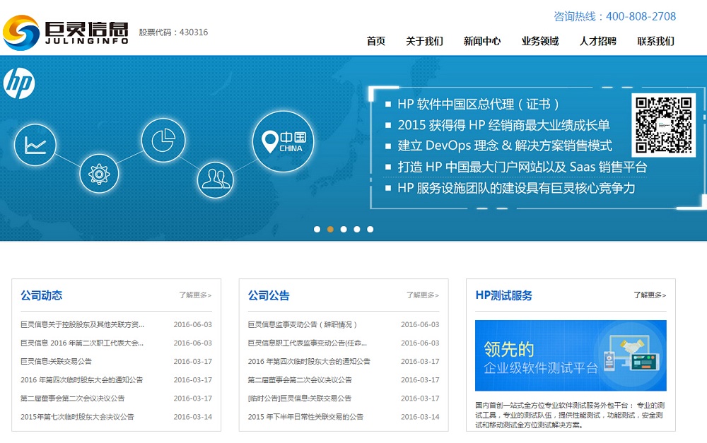Viewport: 707px width, 443px height.
Task: Click the hotline number 400-808-2708
Action: (x=641, y=17)
